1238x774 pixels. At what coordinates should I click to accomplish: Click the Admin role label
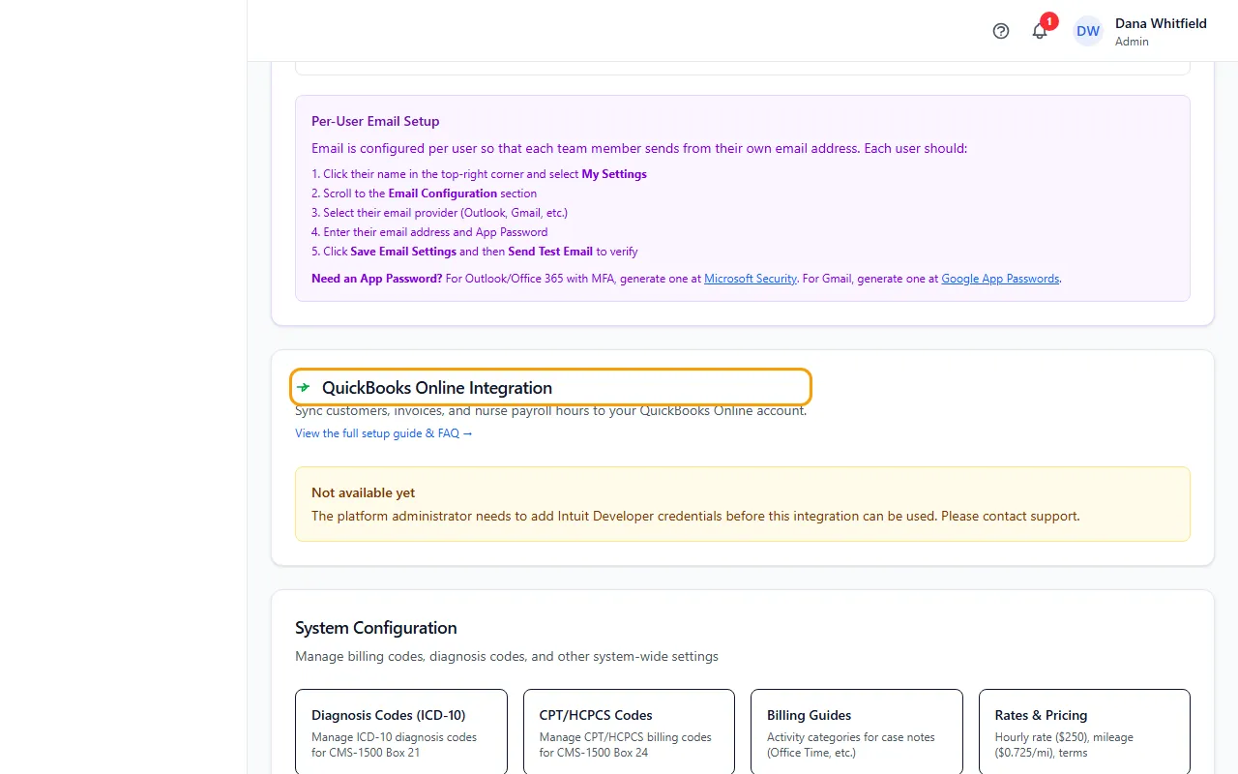click(x=1132, y=42)
